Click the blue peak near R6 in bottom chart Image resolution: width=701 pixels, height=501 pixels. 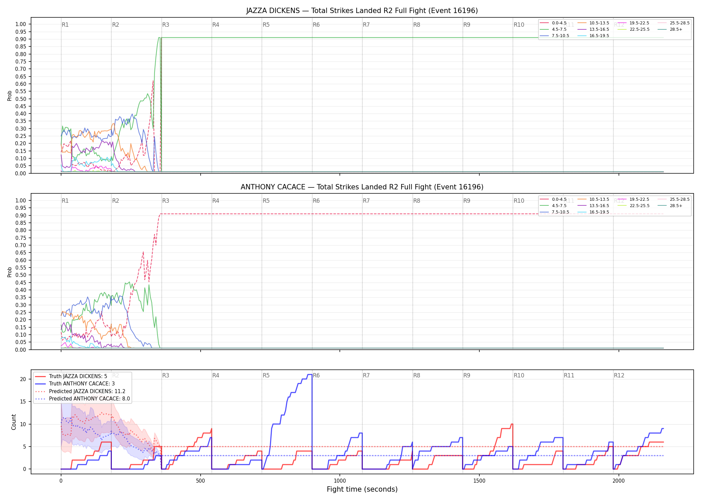point(310,375)
